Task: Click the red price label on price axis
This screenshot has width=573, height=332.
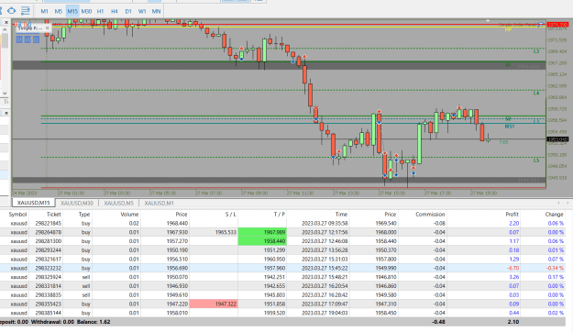Action: (558, 25)
